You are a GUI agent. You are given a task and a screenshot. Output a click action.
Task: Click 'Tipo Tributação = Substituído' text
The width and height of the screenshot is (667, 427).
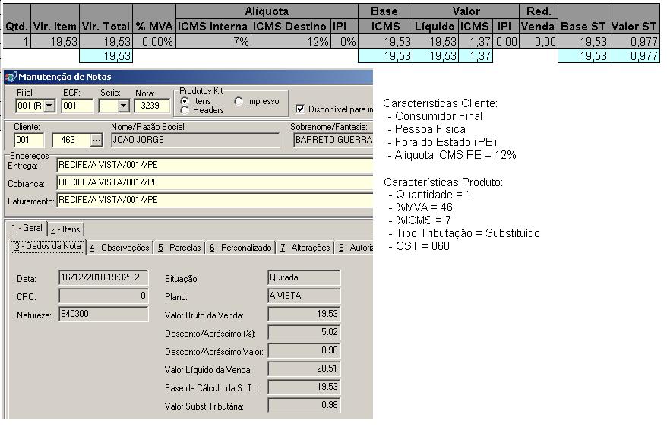(467, 233)
